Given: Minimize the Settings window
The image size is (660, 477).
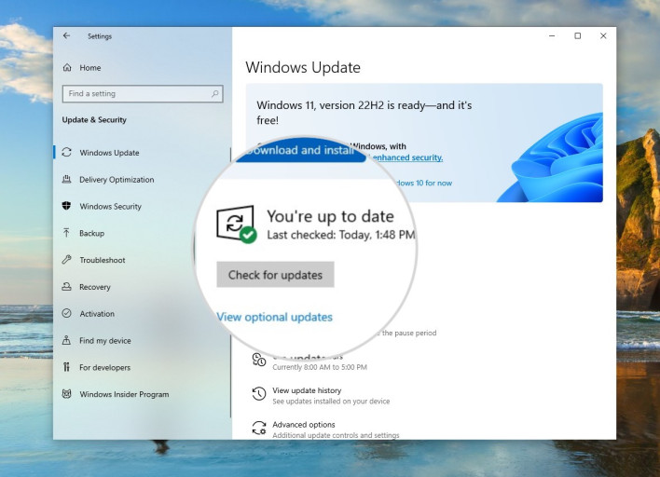Looking at the screenshot, I should click(x=552, y=36).
